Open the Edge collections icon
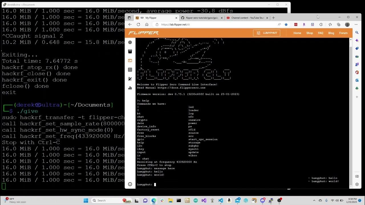This screenshot has width=365, height=205. [339, 24]
